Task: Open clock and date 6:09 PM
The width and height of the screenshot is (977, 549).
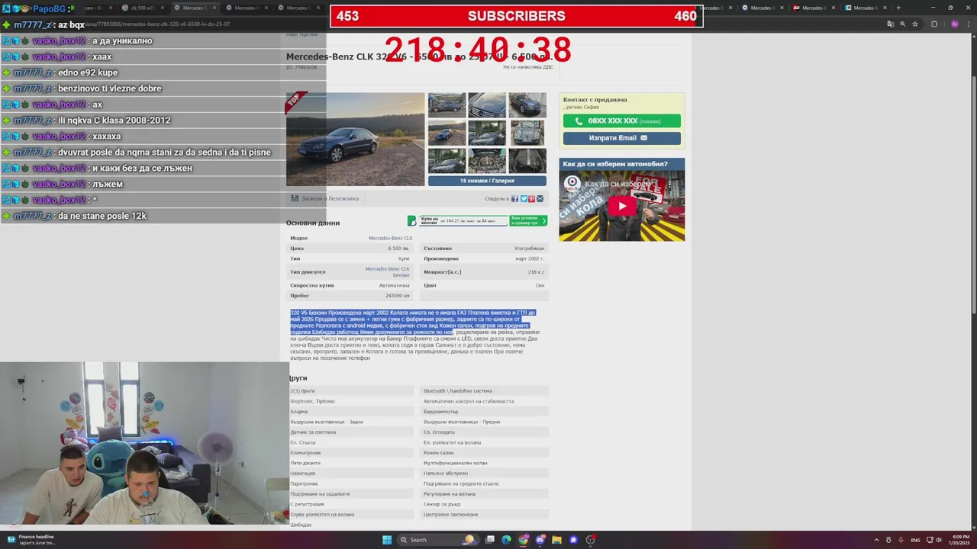Action: click(959, 540)
